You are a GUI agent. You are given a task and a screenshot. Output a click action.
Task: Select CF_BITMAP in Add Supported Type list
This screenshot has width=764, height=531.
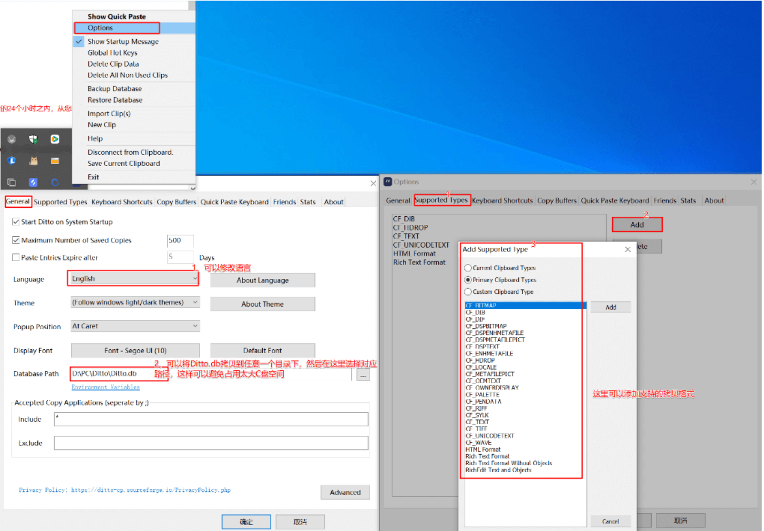[x=525, y=306]
